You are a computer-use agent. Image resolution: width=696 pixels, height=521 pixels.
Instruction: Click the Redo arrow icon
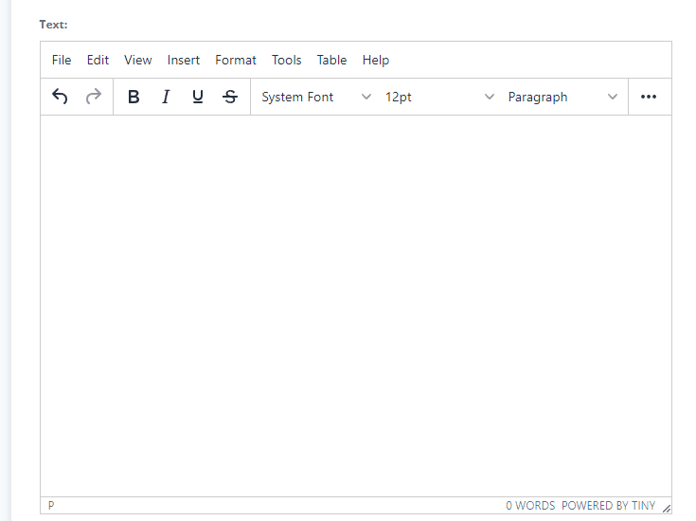pyautogui.click(x=93, y=97)
